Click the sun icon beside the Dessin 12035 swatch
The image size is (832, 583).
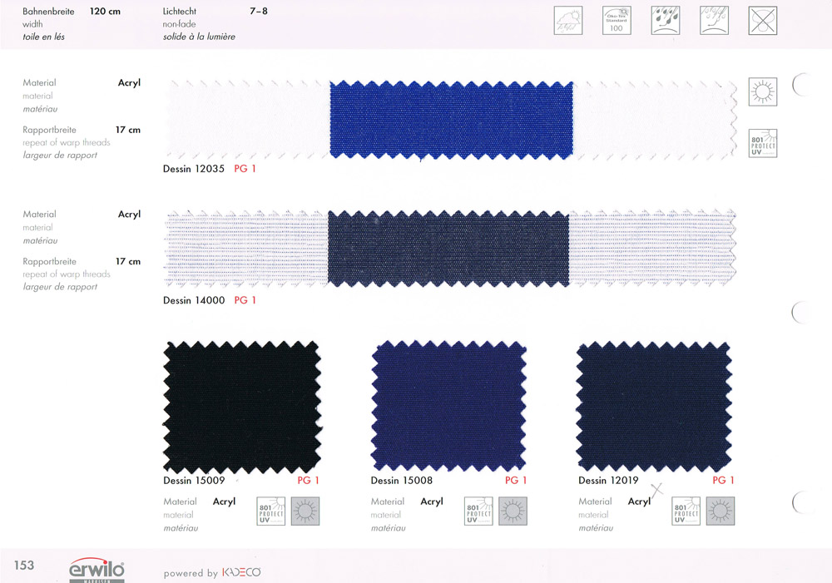762,91
